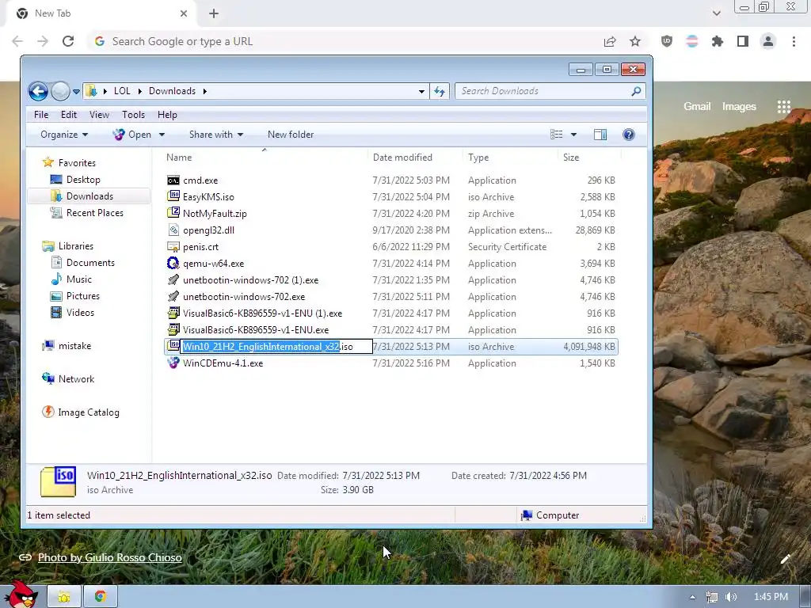Expand the Open button dropdown arrow
This screenshot has height=608, width=811.
(162, 135)
